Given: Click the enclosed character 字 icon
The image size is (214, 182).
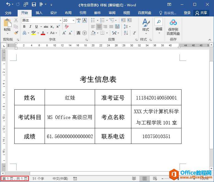Looking at the screenshot, I should point(85,33).
